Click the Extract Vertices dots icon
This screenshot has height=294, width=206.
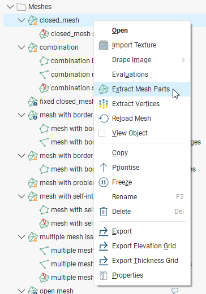pos(104,104)
